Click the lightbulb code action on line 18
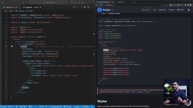Screen dimensions: 193x108 click(x=12, y=46)
